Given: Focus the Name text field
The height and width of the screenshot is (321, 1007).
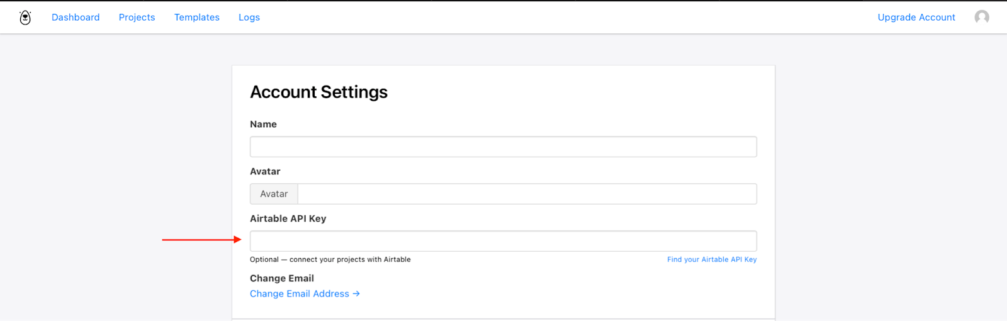Looking at the screenshot, I should pos(503,147).
